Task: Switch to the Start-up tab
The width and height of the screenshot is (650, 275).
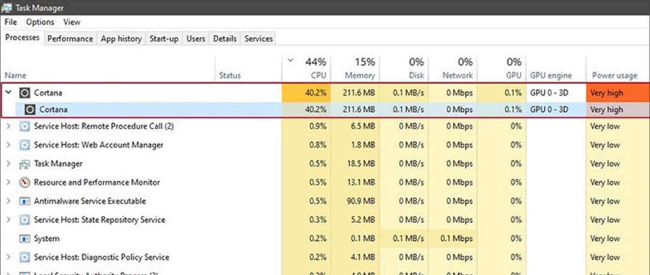Action: (x=164, y=38)
